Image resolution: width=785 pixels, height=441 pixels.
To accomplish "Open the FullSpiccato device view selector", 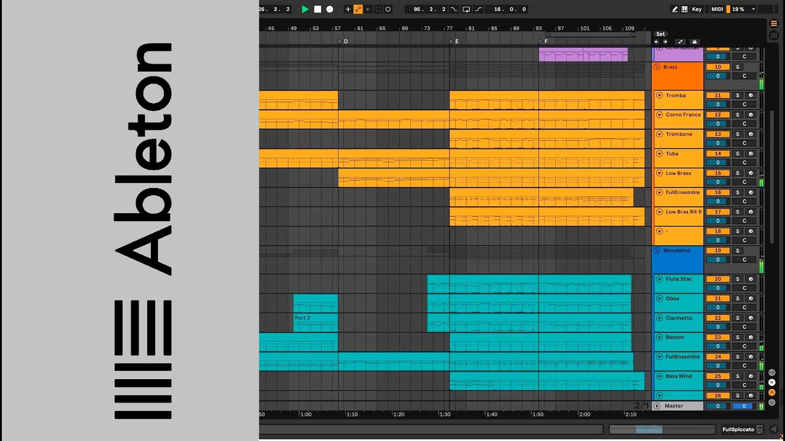I will pyautogui.click(x=743, y=429).
